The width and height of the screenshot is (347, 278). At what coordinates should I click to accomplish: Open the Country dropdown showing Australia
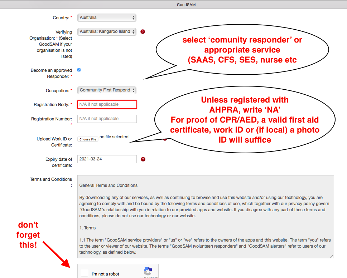[107, 18]
